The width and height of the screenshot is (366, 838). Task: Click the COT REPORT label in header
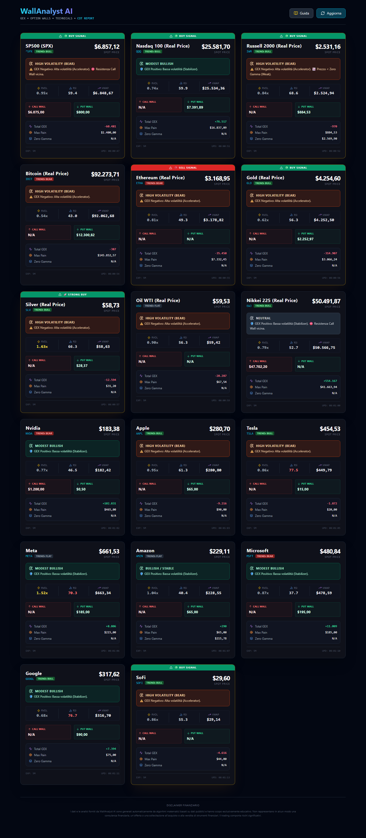pyautogui.click(x=86, y=19)
